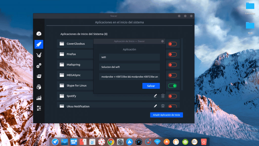Open the app store bag in dock

92,142
